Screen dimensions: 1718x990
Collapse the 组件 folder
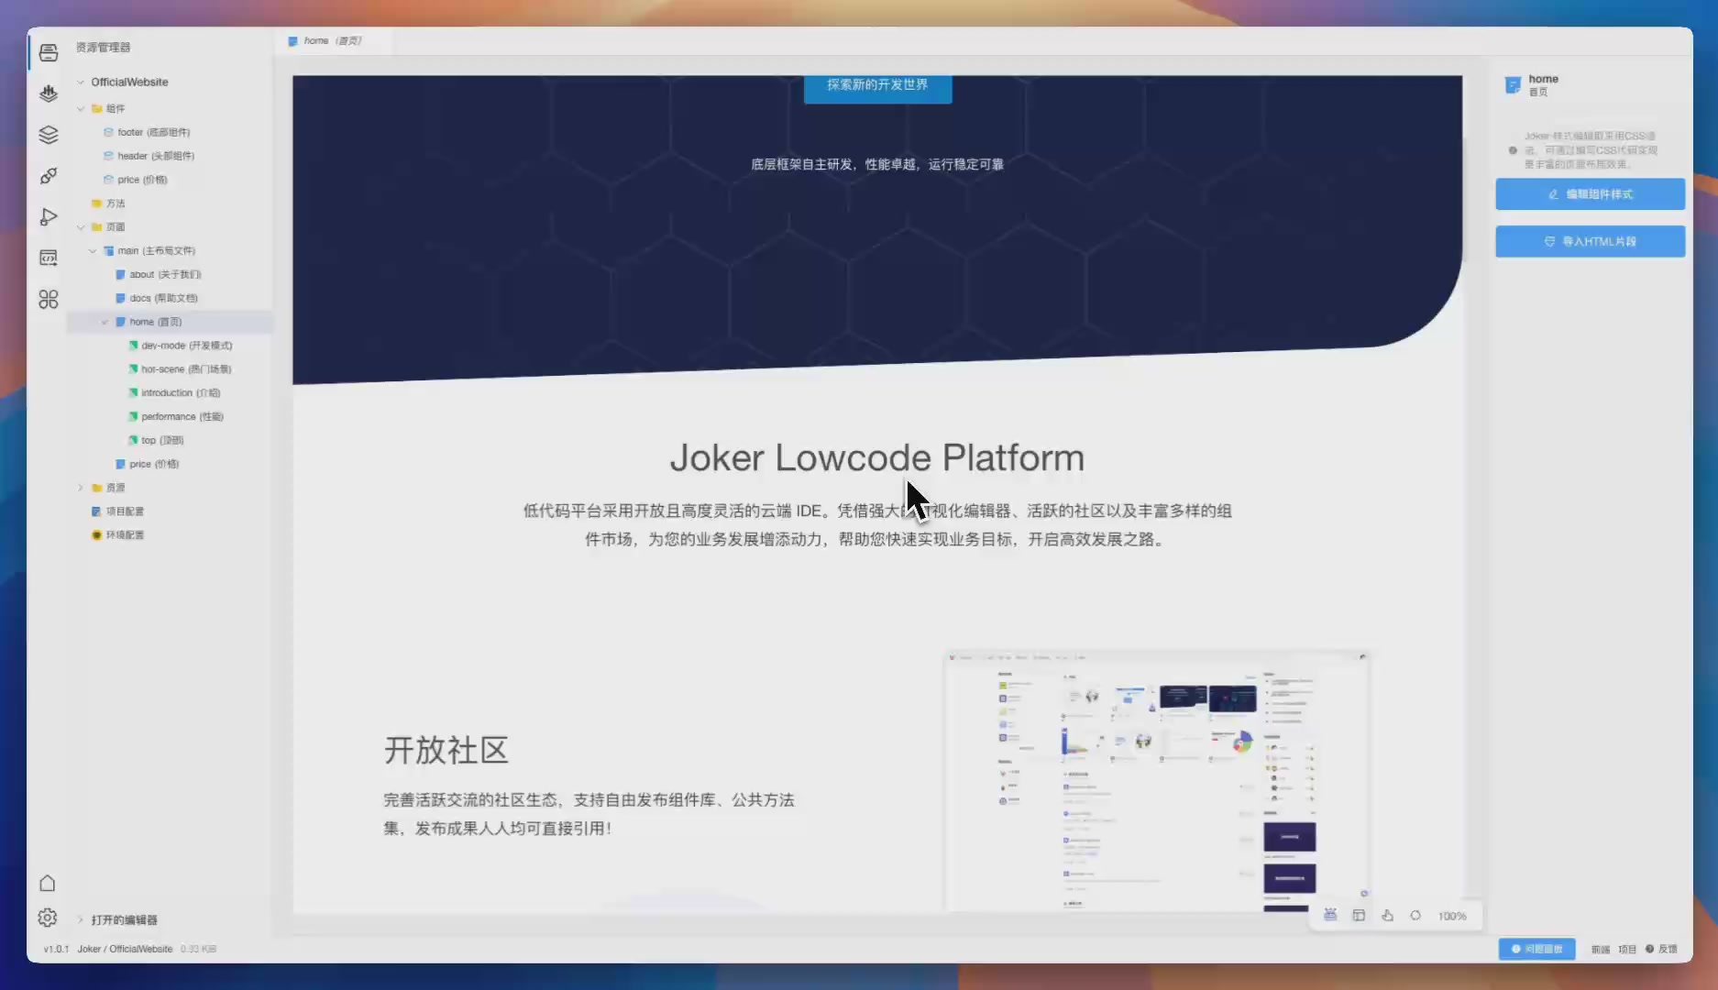click(x=81, y=108)
